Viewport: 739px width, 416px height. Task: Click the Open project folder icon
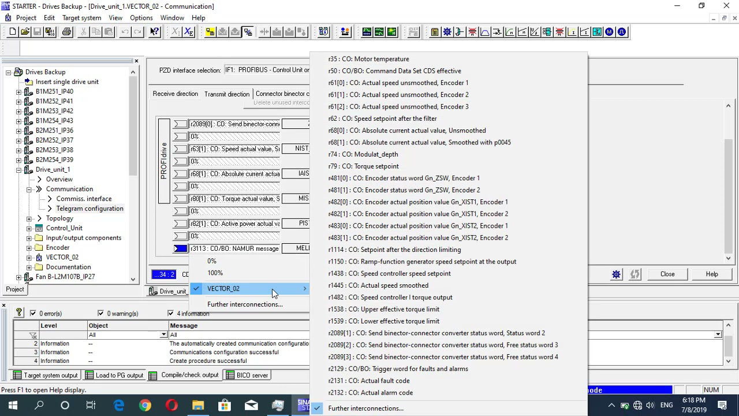[25, 32]
